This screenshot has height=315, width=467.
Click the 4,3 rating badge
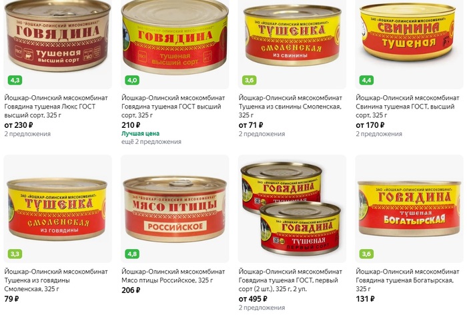click(15, 80)
